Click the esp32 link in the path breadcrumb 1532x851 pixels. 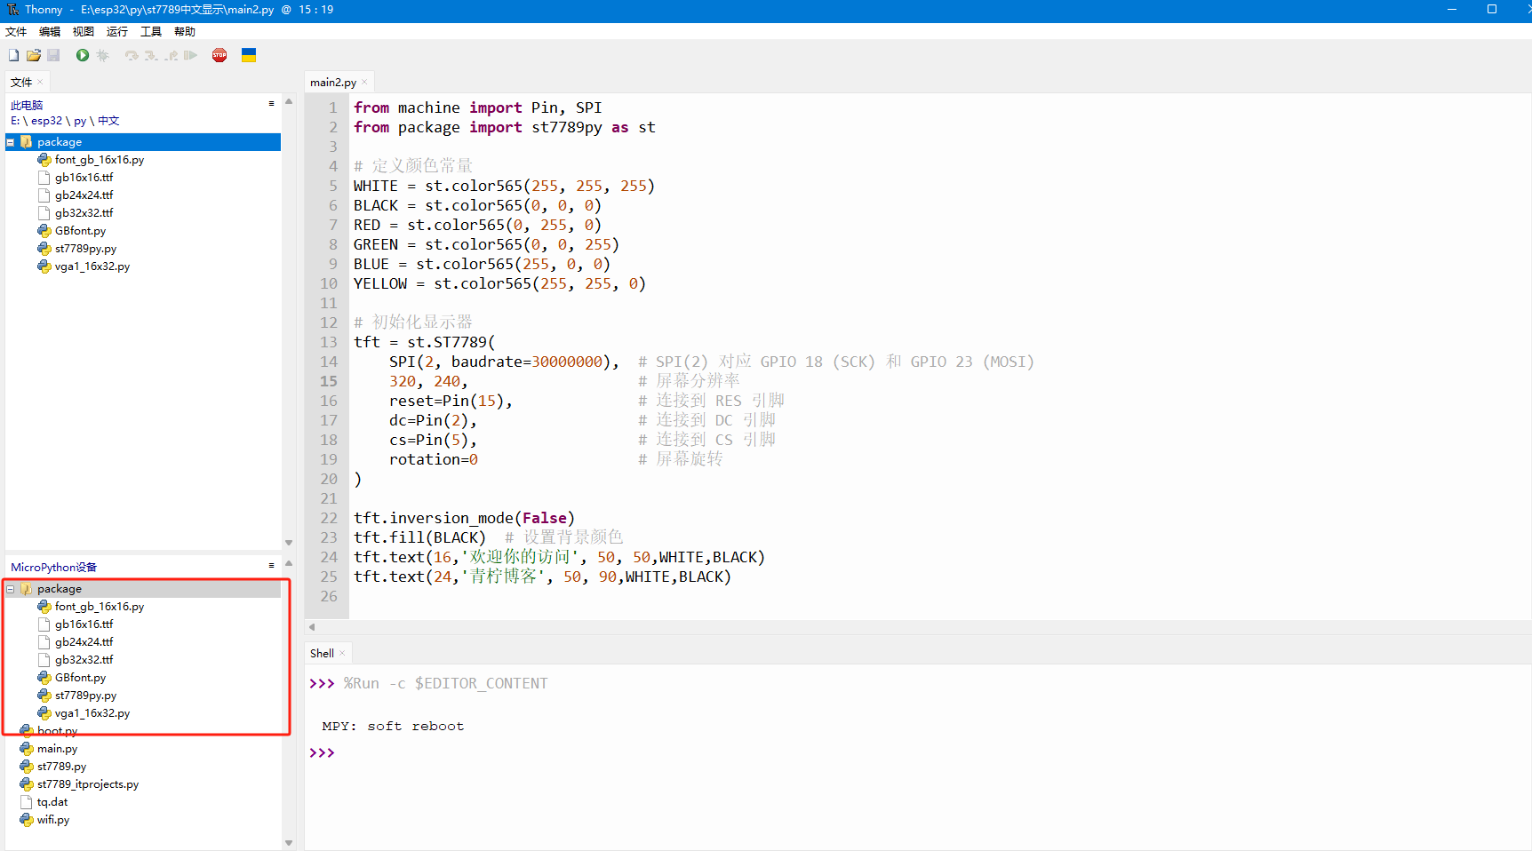46,121
